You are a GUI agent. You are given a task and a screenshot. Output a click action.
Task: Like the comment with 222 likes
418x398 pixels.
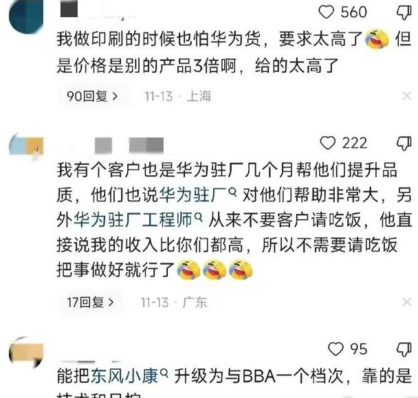click(327, 143)
